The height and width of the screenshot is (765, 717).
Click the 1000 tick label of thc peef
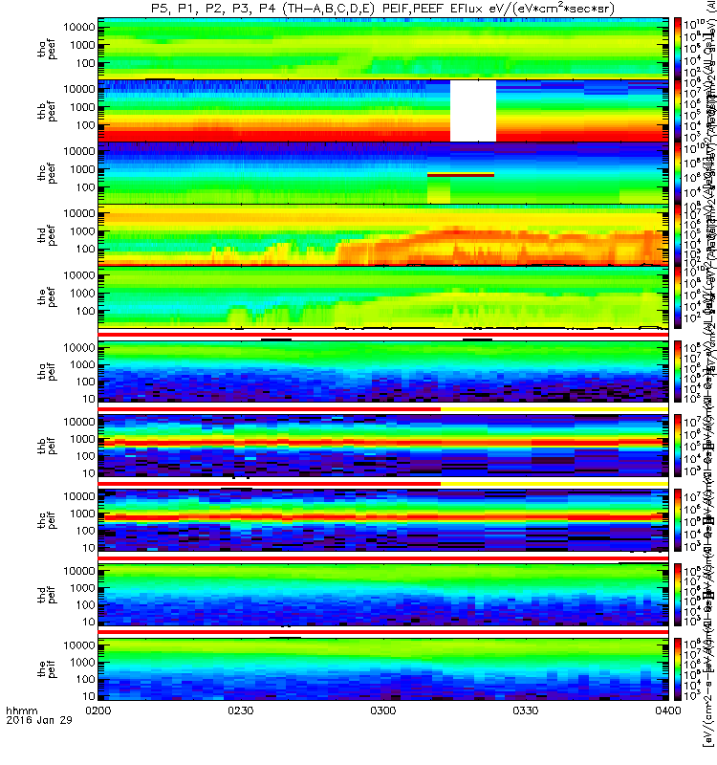(82, 169)
